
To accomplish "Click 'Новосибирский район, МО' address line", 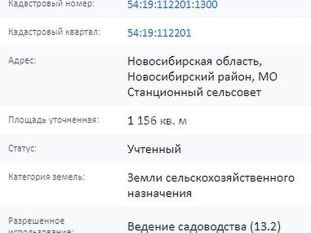I will [x=202, y=77].
